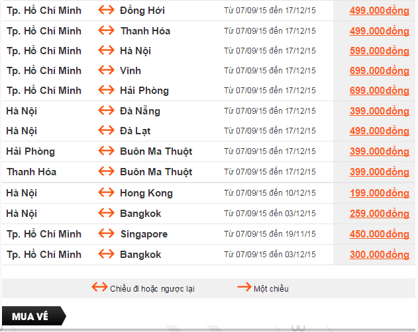Click the Thanh Hóa 399.000đồng fare link

click(380, 172)
